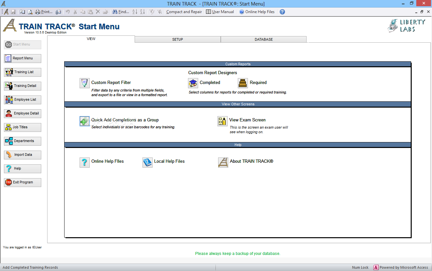Click the Local Help Files label
432x271 pixels.
169,161
